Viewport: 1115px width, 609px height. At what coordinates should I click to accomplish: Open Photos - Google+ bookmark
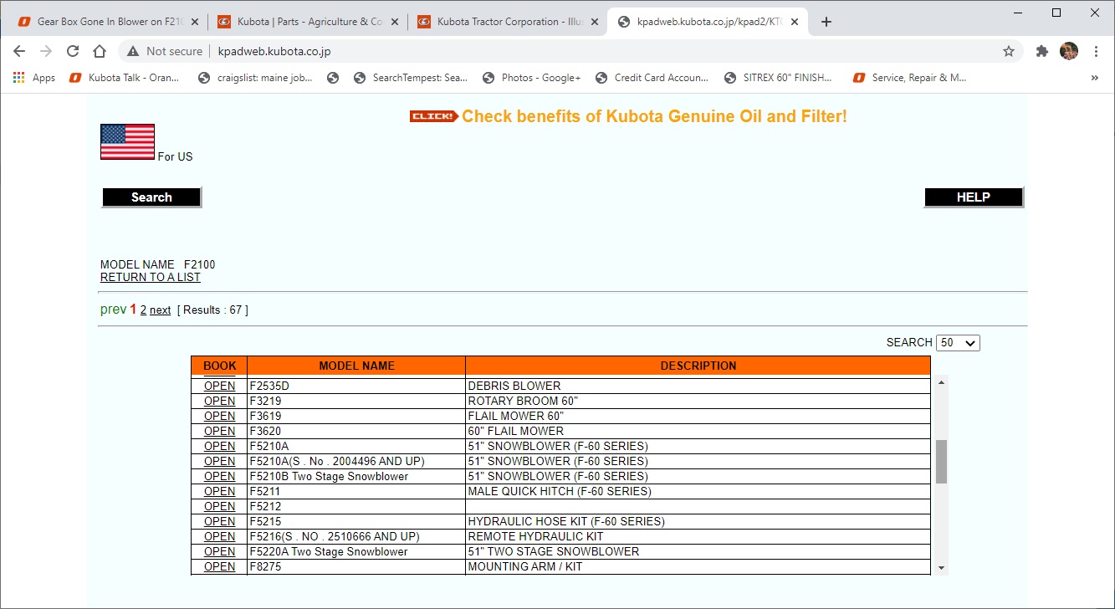point(531,78)
